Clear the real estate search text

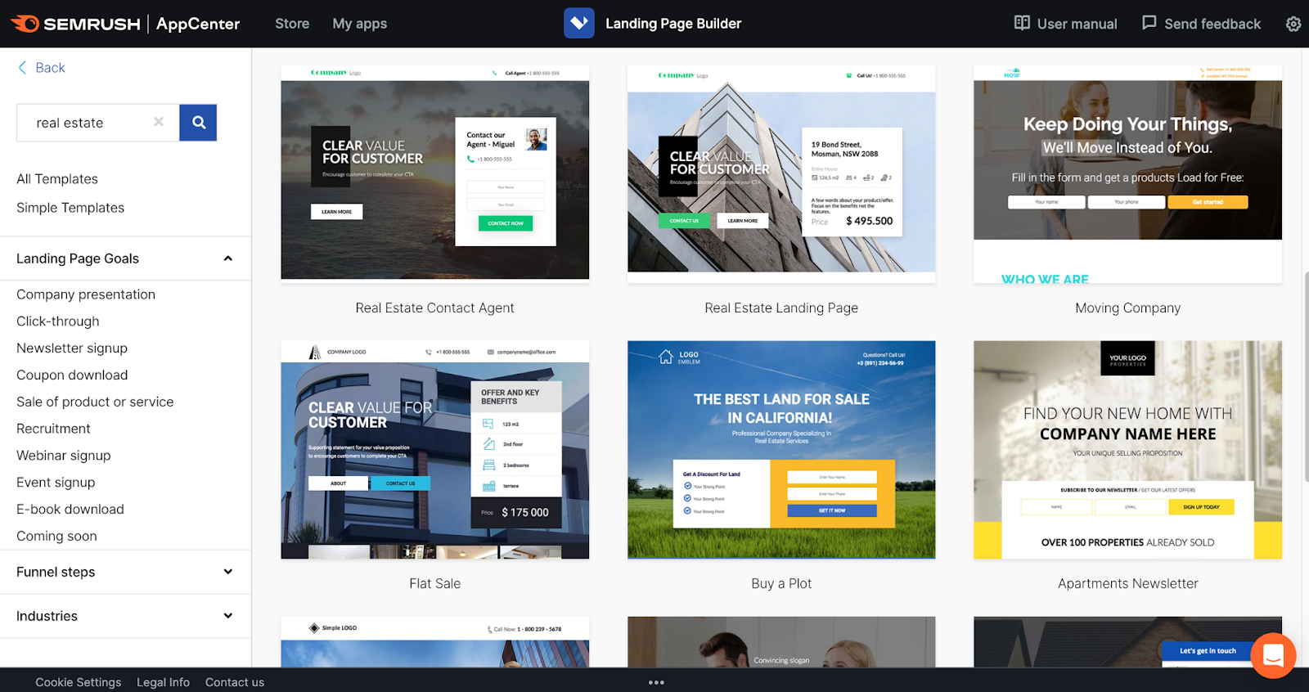coord(159,122)
